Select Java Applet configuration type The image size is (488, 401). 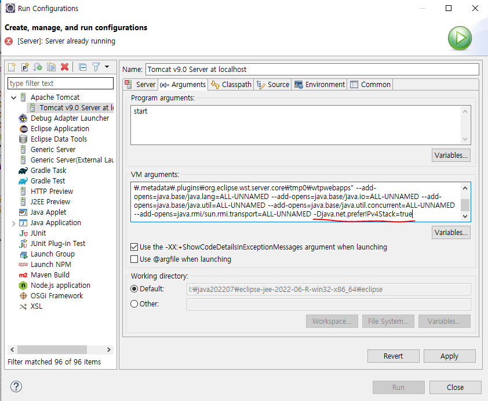[48, 212]
